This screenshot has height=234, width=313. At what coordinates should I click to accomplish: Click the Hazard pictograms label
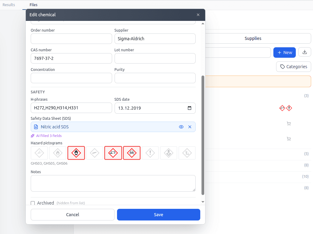pos(46,143)
